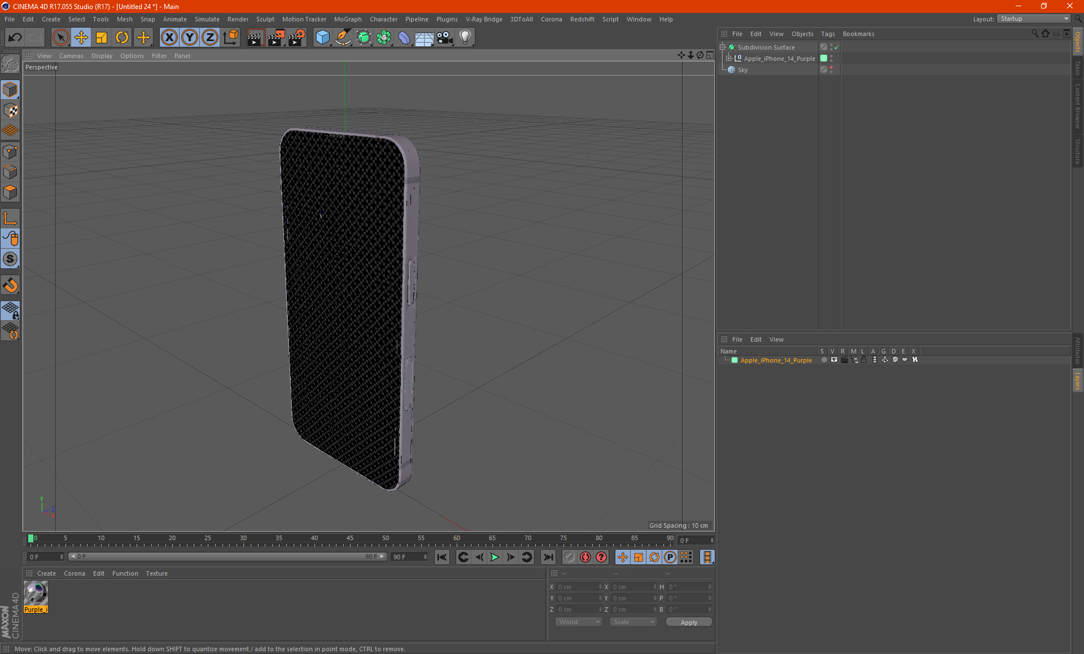The height and width of the screenshot is (654, 1084).
Task: Toggle the Snap S icon
Action: point(10,259)
